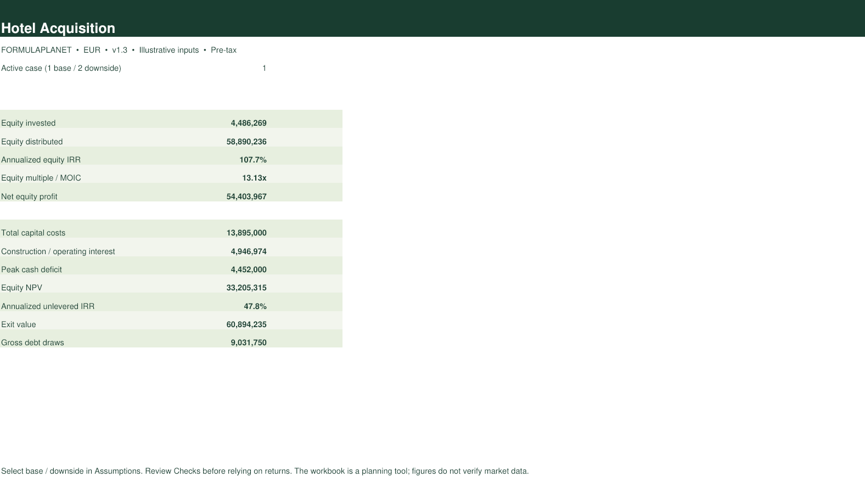Select the FORMULAPLANET EUR v1.3 subtitle line

[x=119, y=50]
